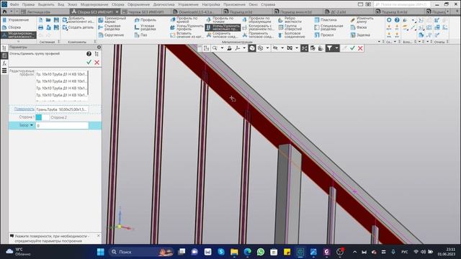Click the open folder icon in system toolbar
Viewport: 461px width, 259px height.
48,20
